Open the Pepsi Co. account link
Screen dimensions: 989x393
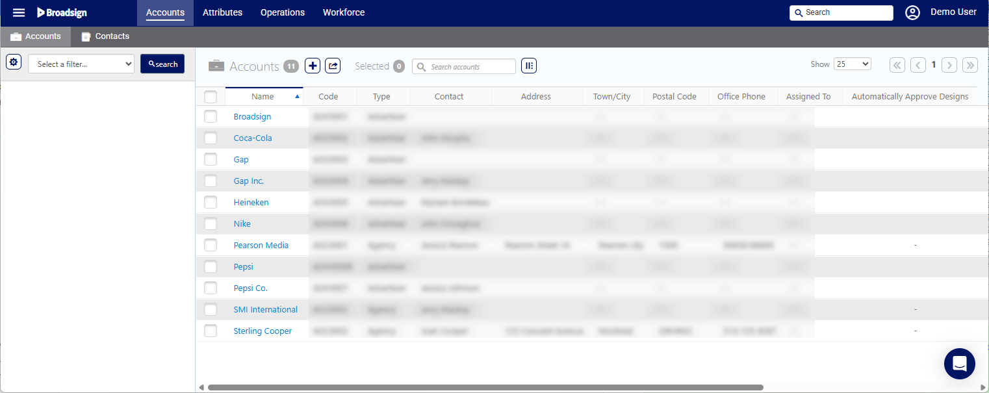(251, 288)
